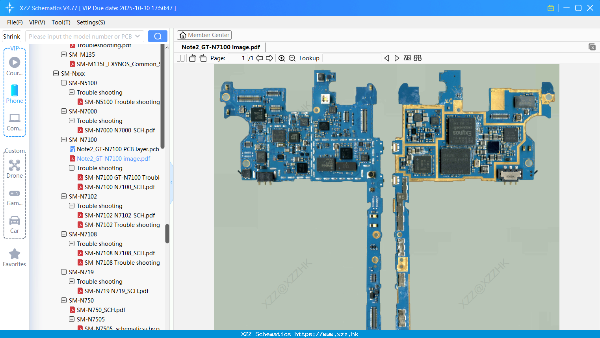Collapse the SM-N7102 node

tap(64, 197)
